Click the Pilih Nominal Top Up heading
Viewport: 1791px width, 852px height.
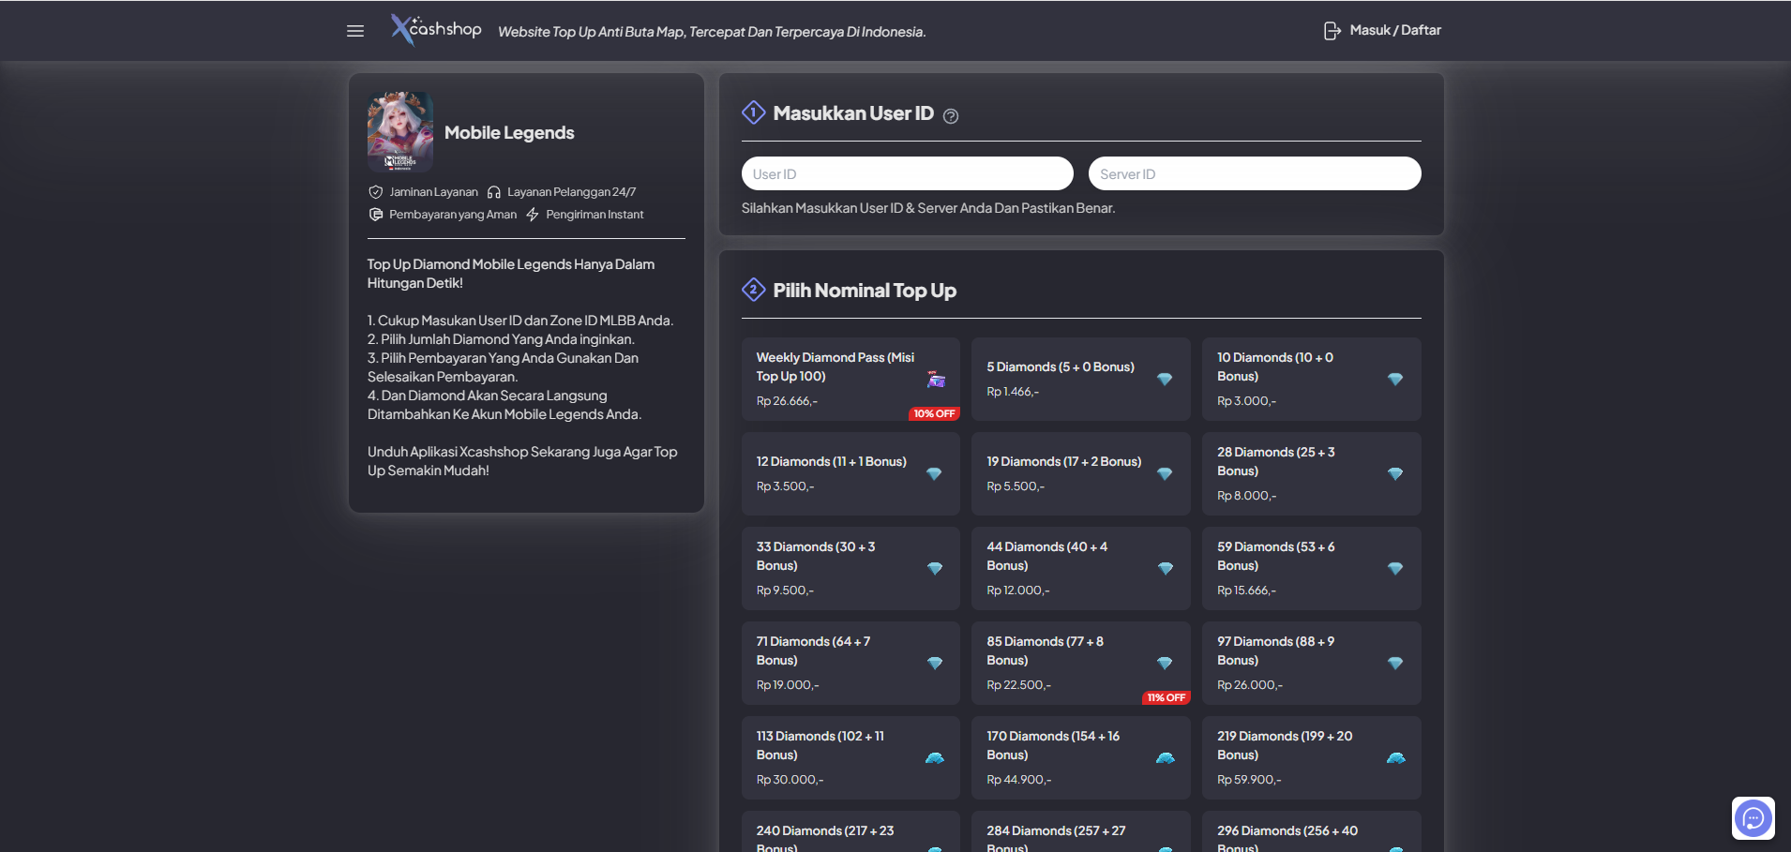[x=865, y=291]
